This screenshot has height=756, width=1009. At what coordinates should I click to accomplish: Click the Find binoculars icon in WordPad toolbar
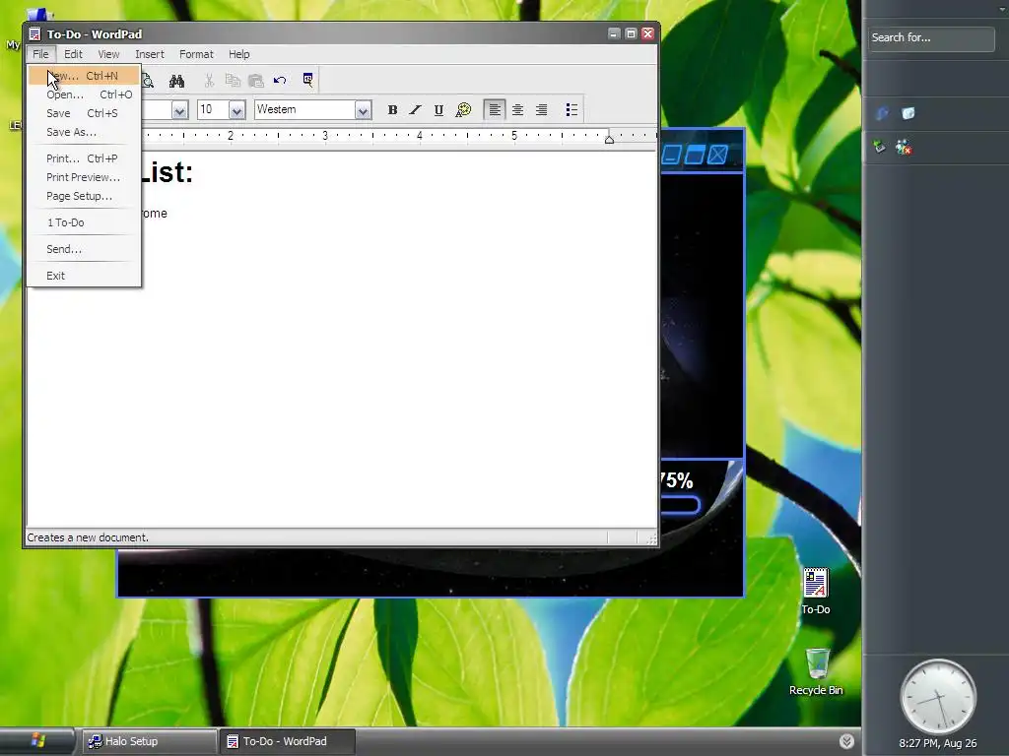[177, 81]
